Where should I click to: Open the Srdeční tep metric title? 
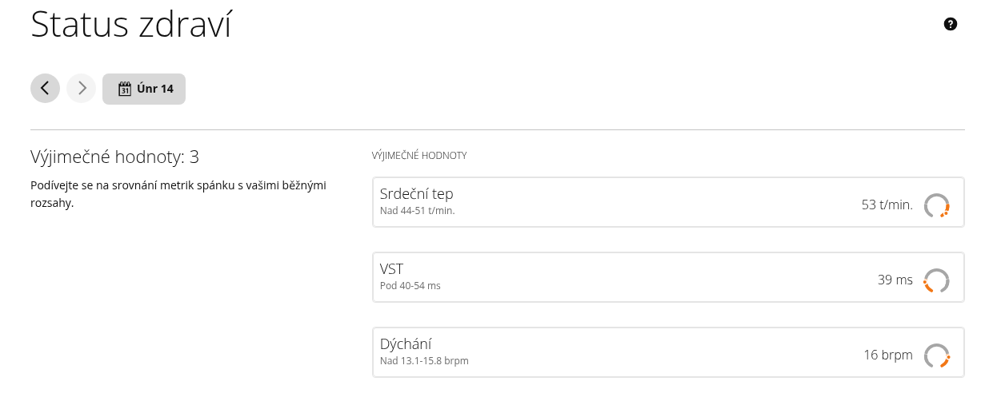click(x=416, y=194)
